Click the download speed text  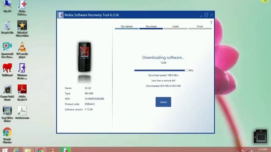tap(163, 75)
